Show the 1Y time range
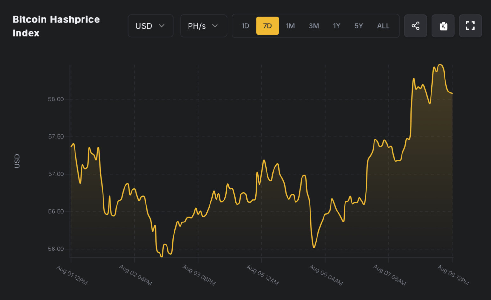 [x=337, y=26]
